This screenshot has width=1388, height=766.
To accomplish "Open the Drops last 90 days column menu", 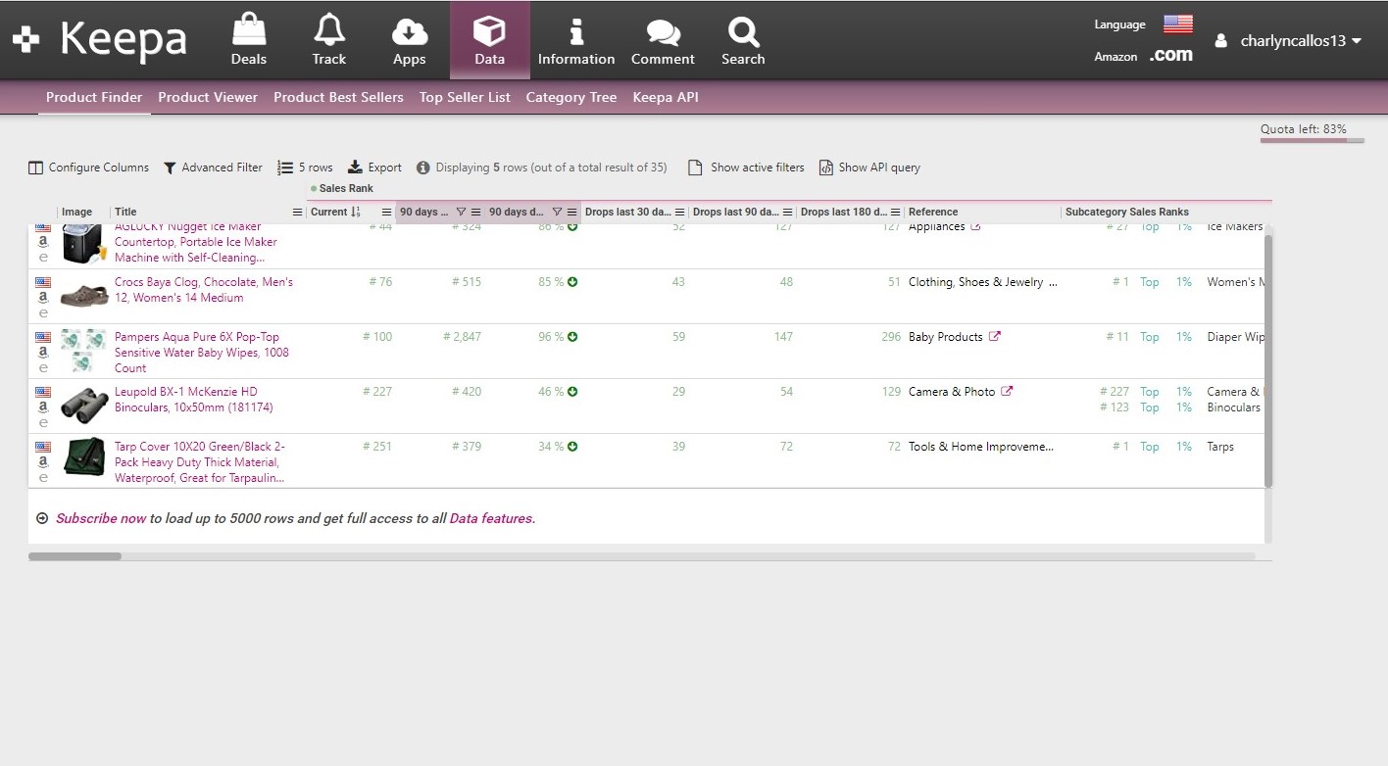I will (x=788, y=212).
